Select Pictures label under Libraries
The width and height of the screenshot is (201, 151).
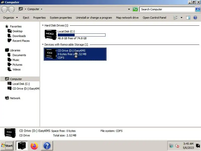pyautogui.click(x=17, y=65)
